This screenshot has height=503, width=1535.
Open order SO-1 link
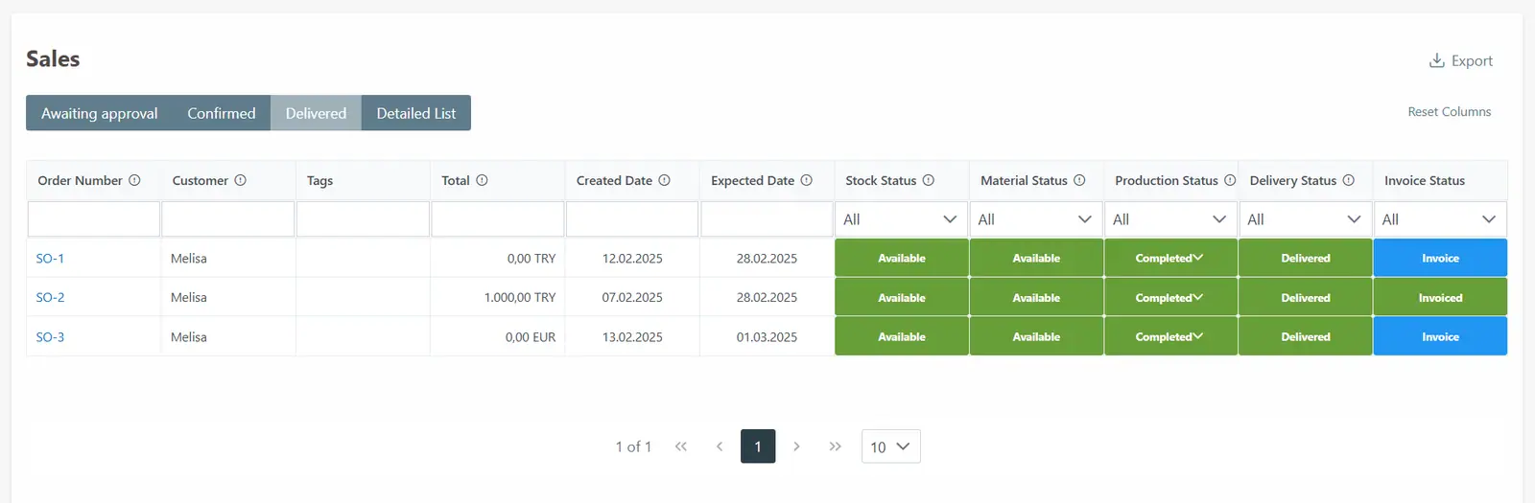[50, 259]
